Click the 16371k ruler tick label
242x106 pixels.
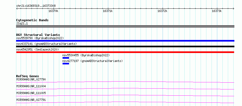point(108,11)
